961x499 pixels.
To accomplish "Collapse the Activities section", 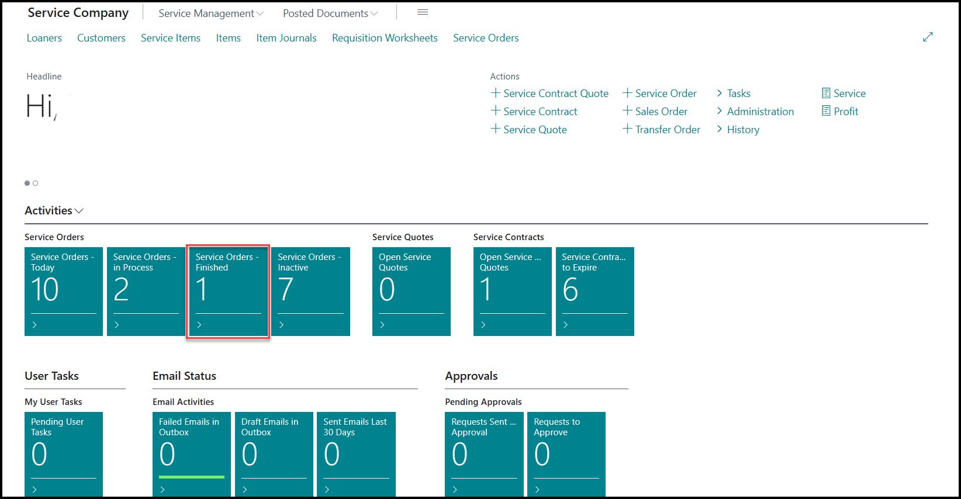I will (x=79, y=211).
